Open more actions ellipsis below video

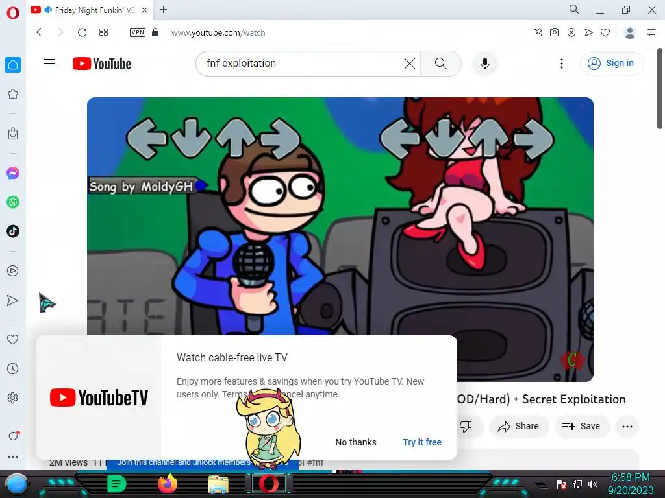[x=627, y=427]
